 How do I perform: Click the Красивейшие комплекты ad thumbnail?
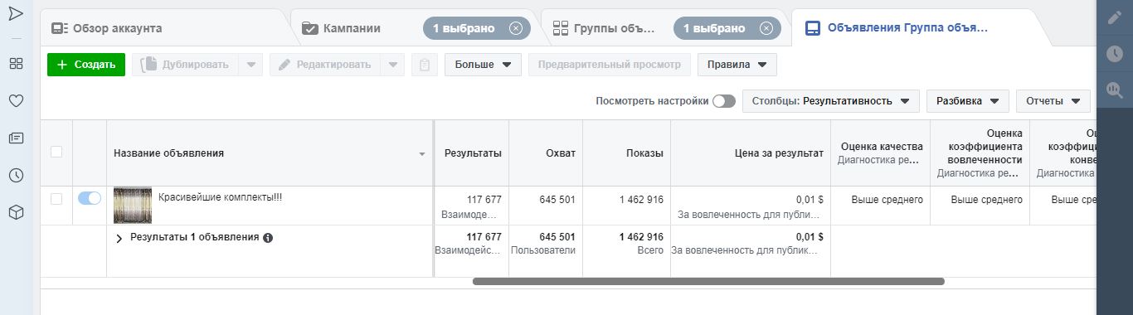133,206
